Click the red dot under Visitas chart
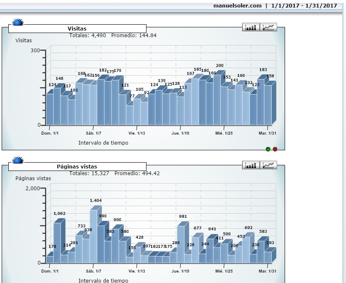The image size is (346, 283). [275, 149]
